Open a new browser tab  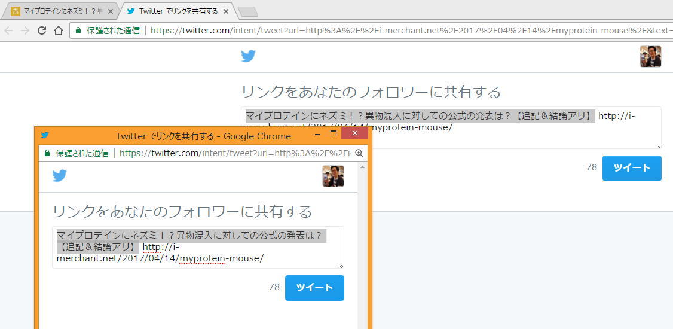[247, 11]
